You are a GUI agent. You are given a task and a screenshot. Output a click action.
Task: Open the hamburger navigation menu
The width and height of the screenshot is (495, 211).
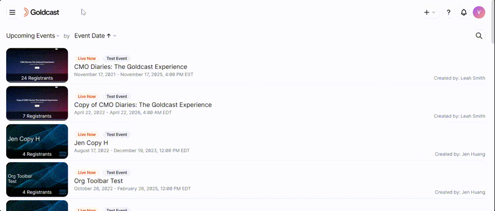coord(12,12)
